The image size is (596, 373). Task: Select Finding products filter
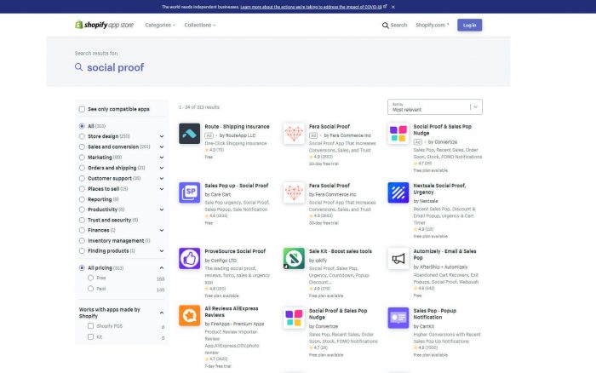coord(82,251)
